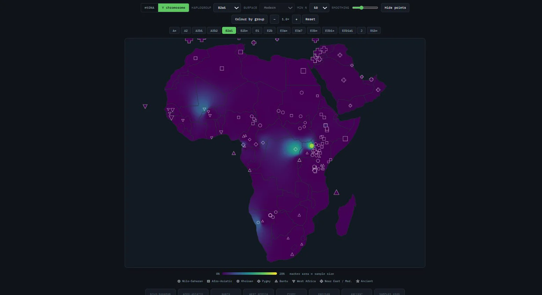Select the yellow-green highlighted circle marker on the map
Viewport: 542px width, 295px height.
tap(312, 146)
